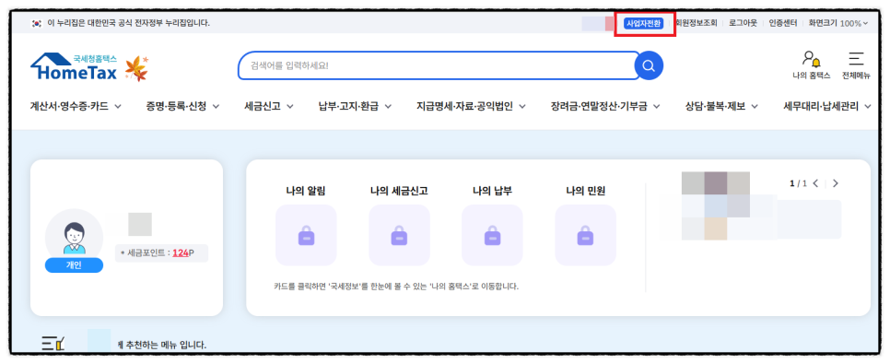This screenshot has height=364, width=890.
Task: Expand the 상담·불복·제보 menu
Action: pyautogui.click(x=722, y=106)
